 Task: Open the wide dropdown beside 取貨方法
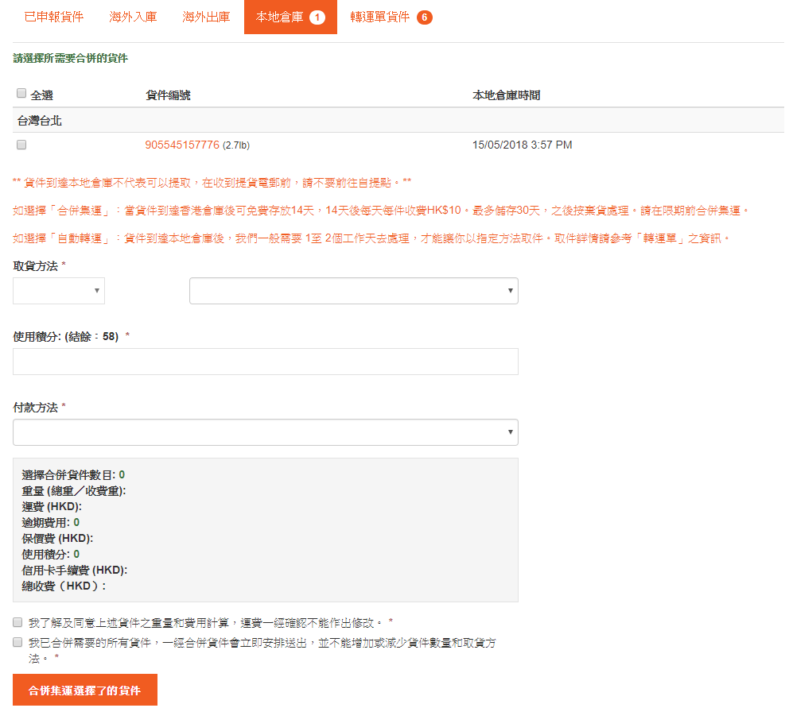tap(353, 291)
